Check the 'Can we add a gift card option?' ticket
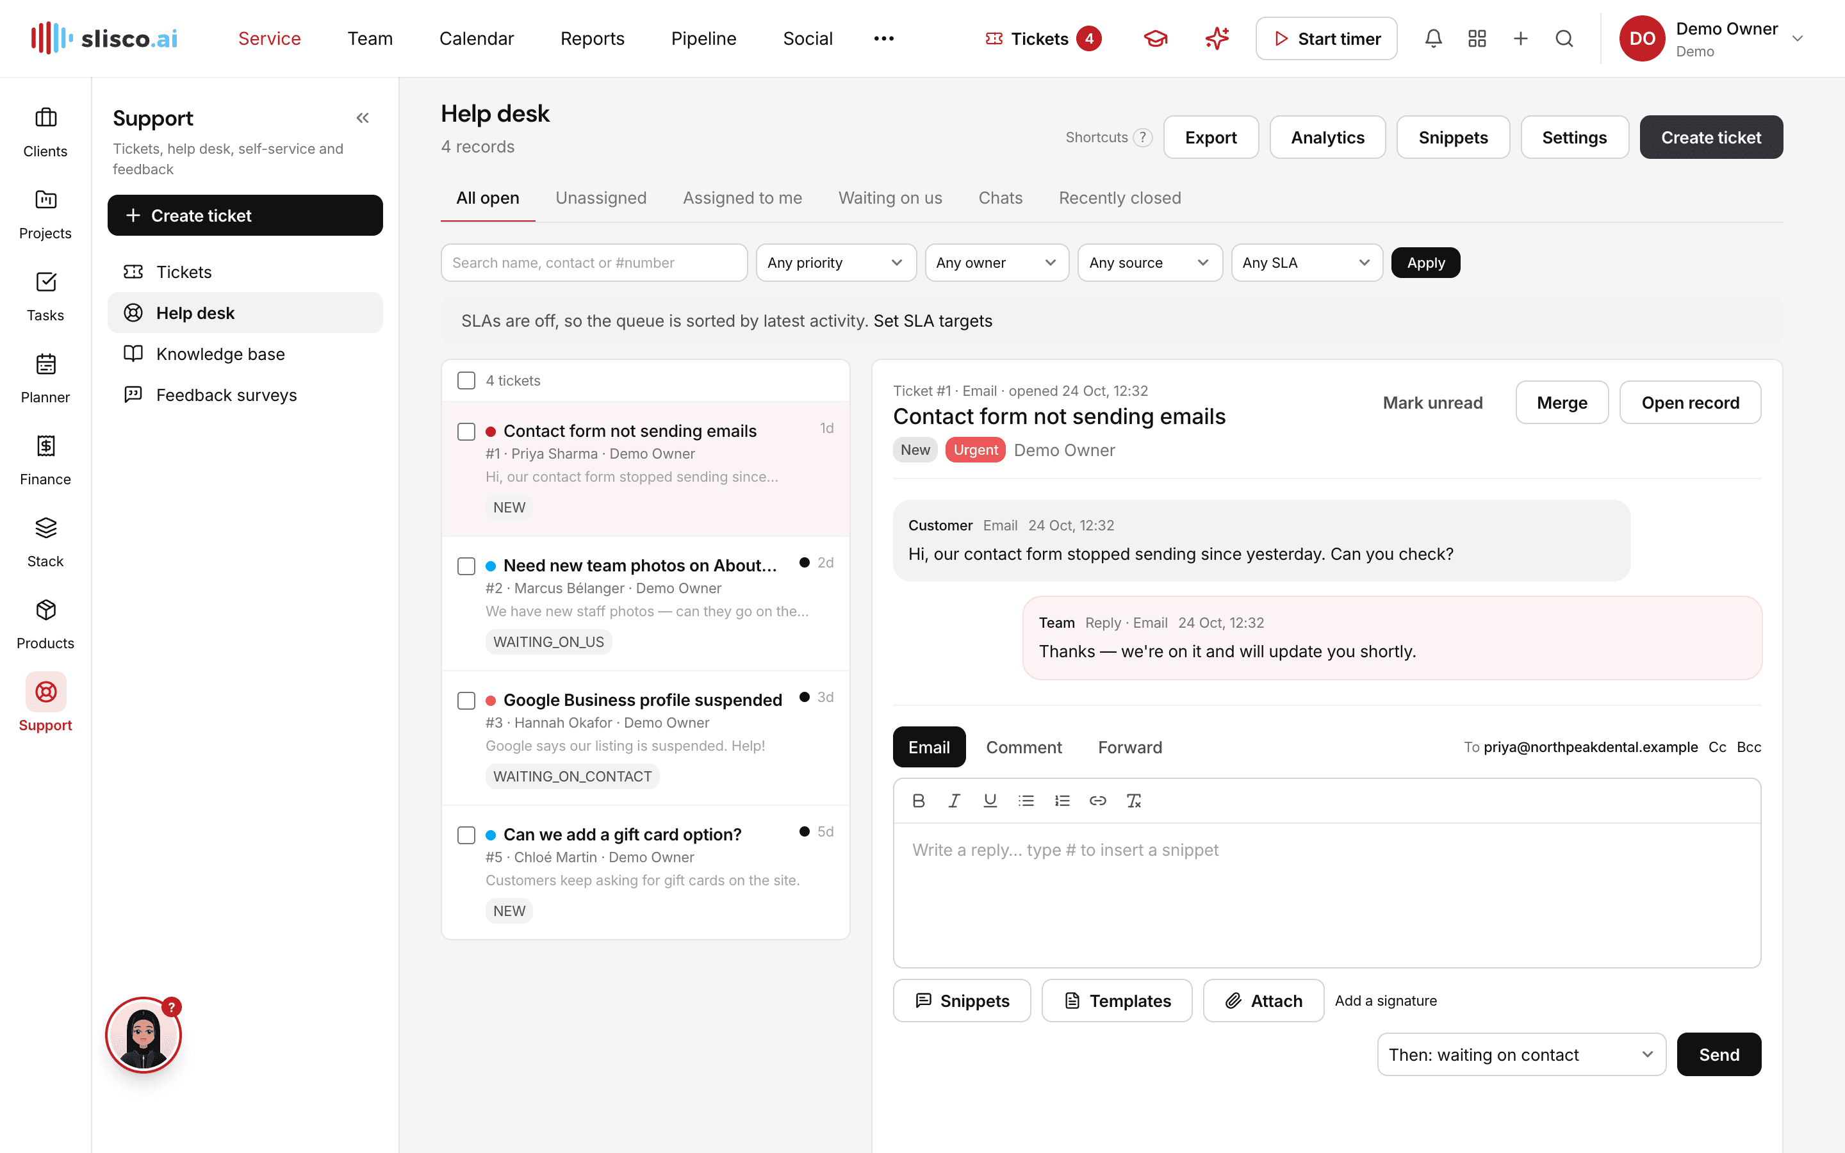Viewport: 1845px width, 1153px height. tap(466, 835)
